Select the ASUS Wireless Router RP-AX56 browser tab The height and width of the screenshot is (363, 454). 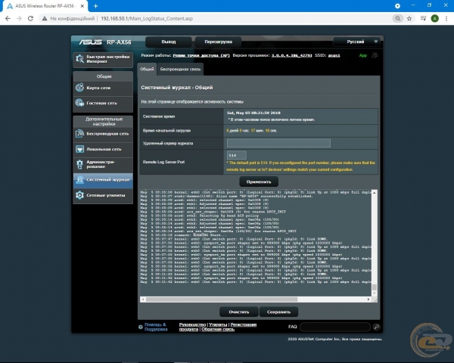click(45, 6)
